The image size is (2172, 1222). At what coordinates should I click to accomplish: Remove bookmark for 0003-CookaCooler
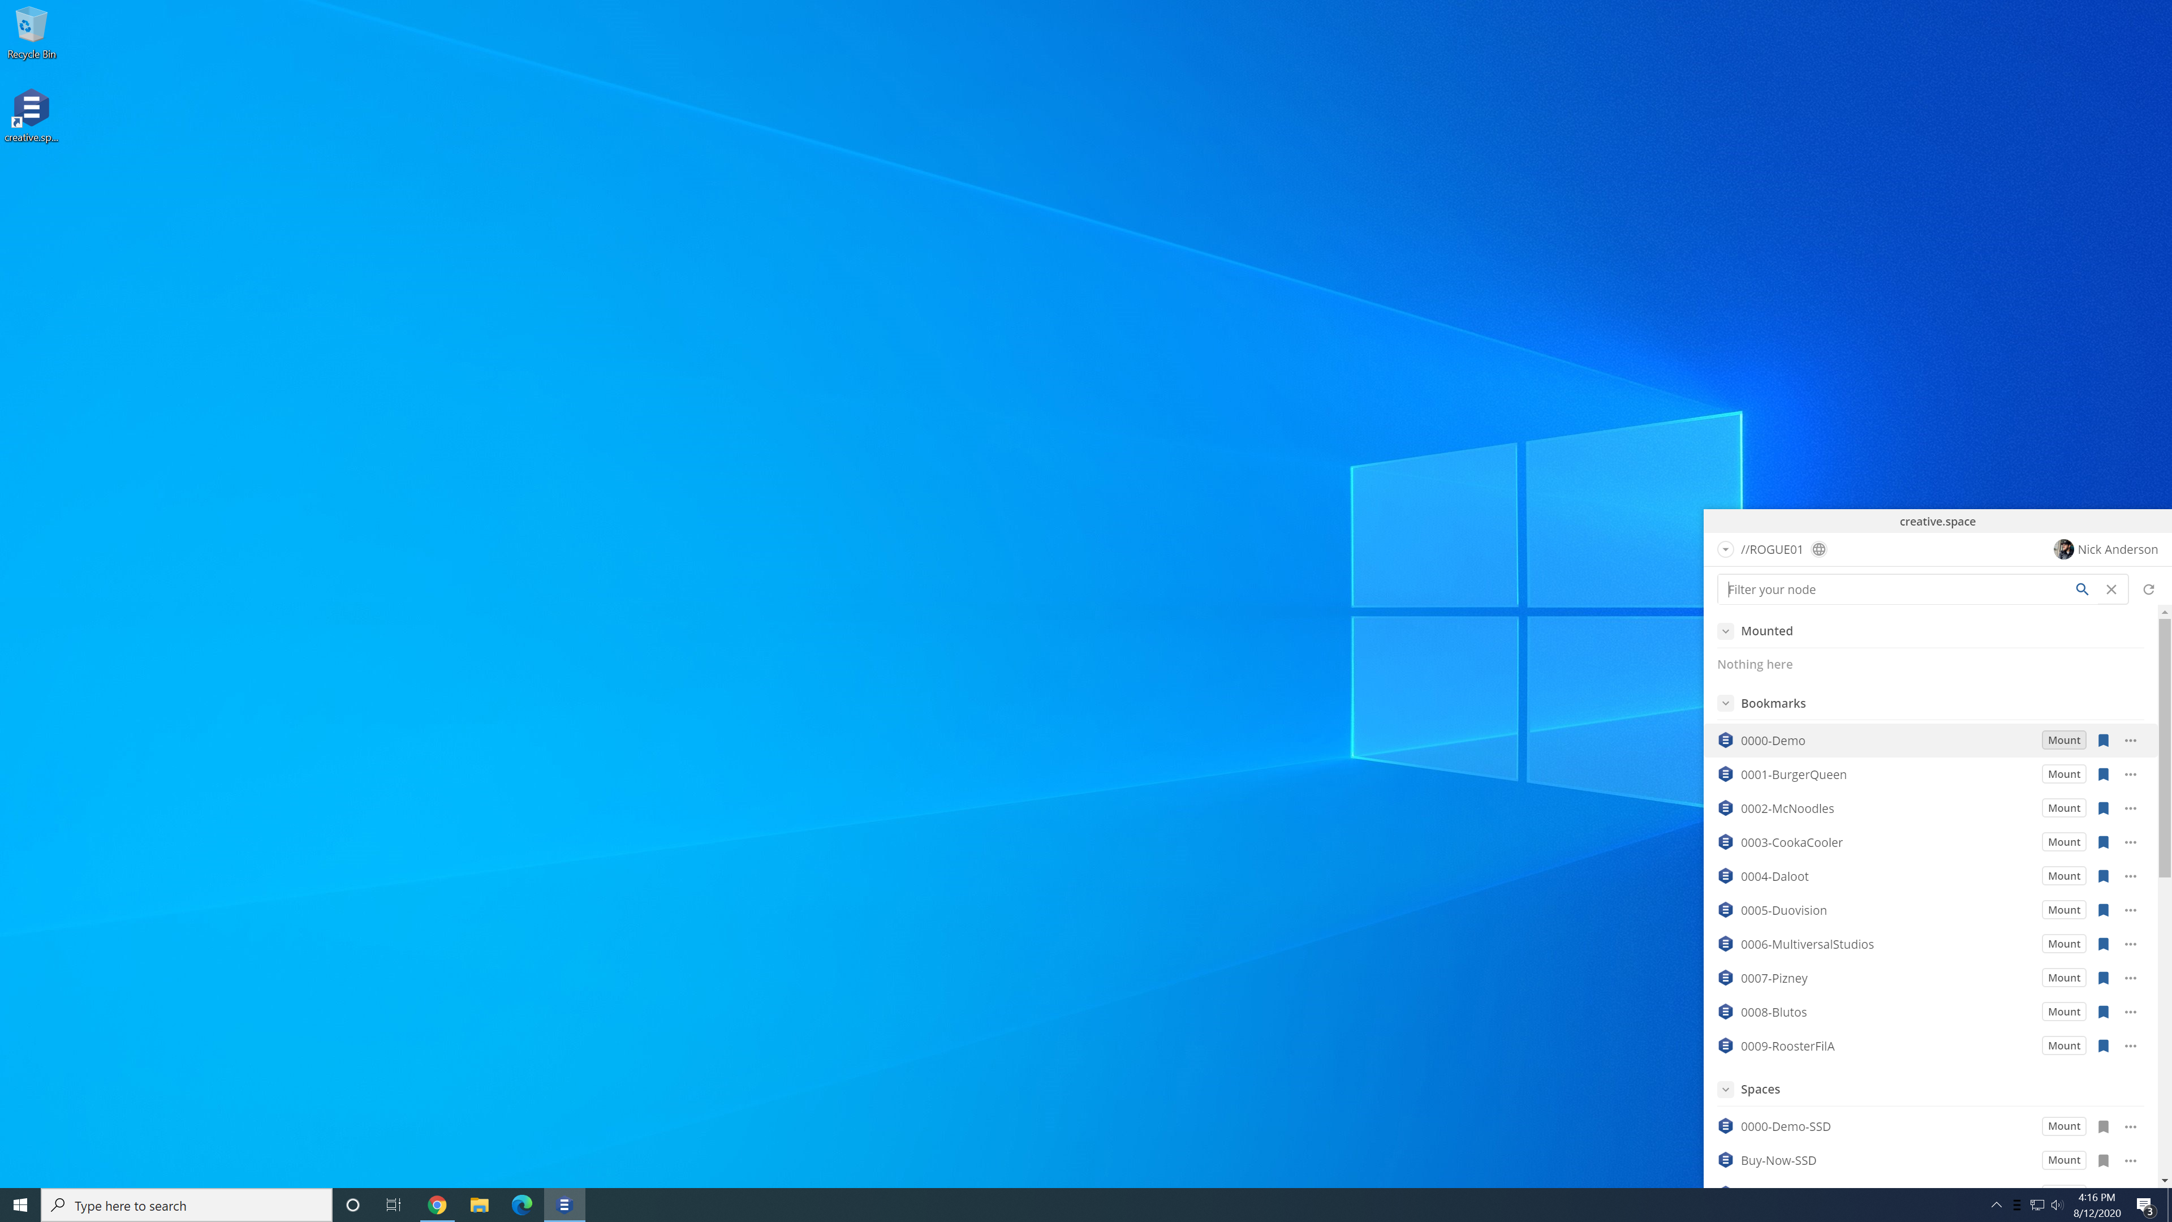tap(2103, 842)
